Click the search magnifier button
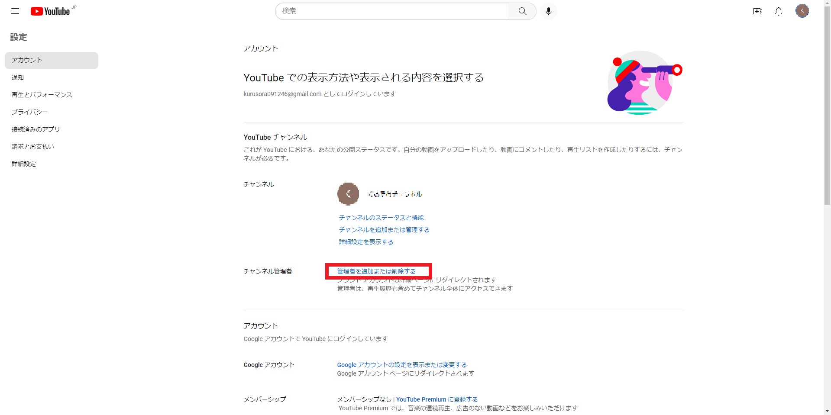Image resolution: width=831 pixels, height=415 pixels. point(523,11)
